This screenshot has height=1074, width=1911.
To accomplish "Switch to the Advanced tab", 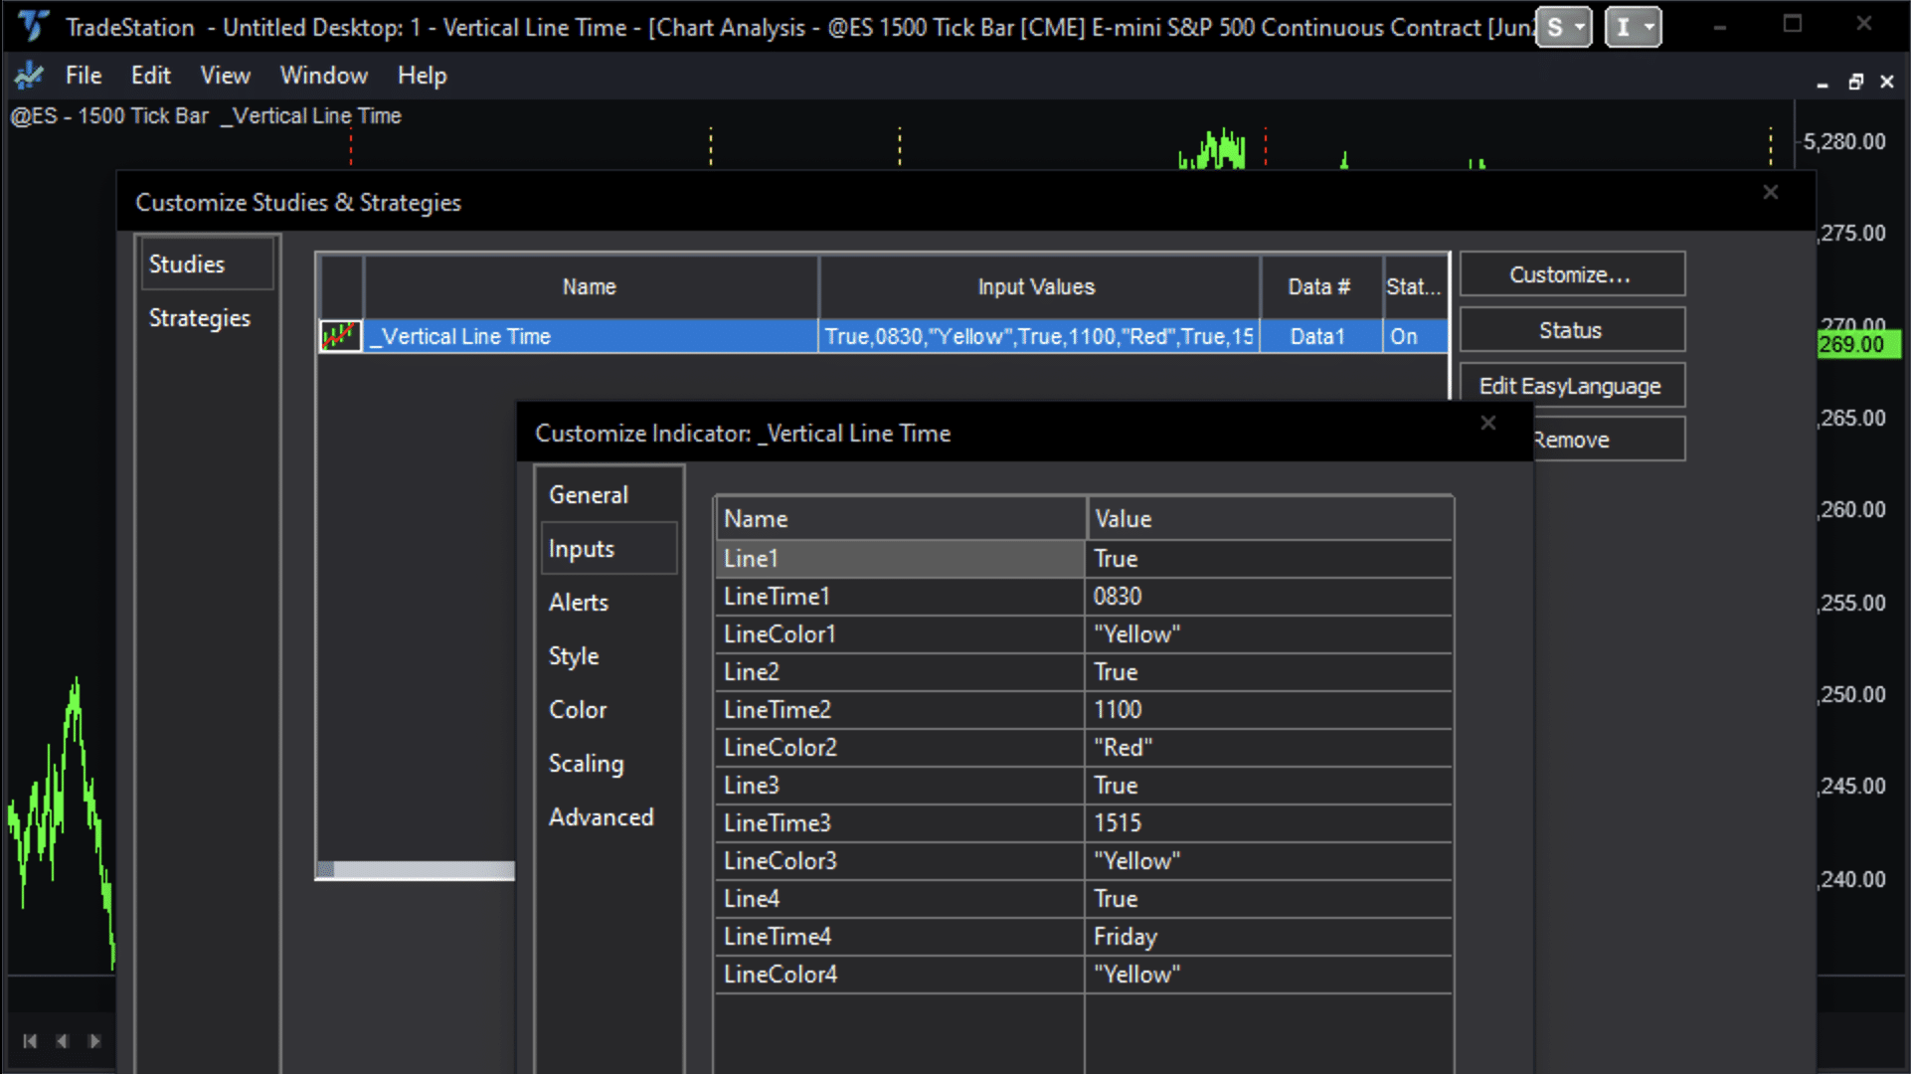I will click(602, 817).
